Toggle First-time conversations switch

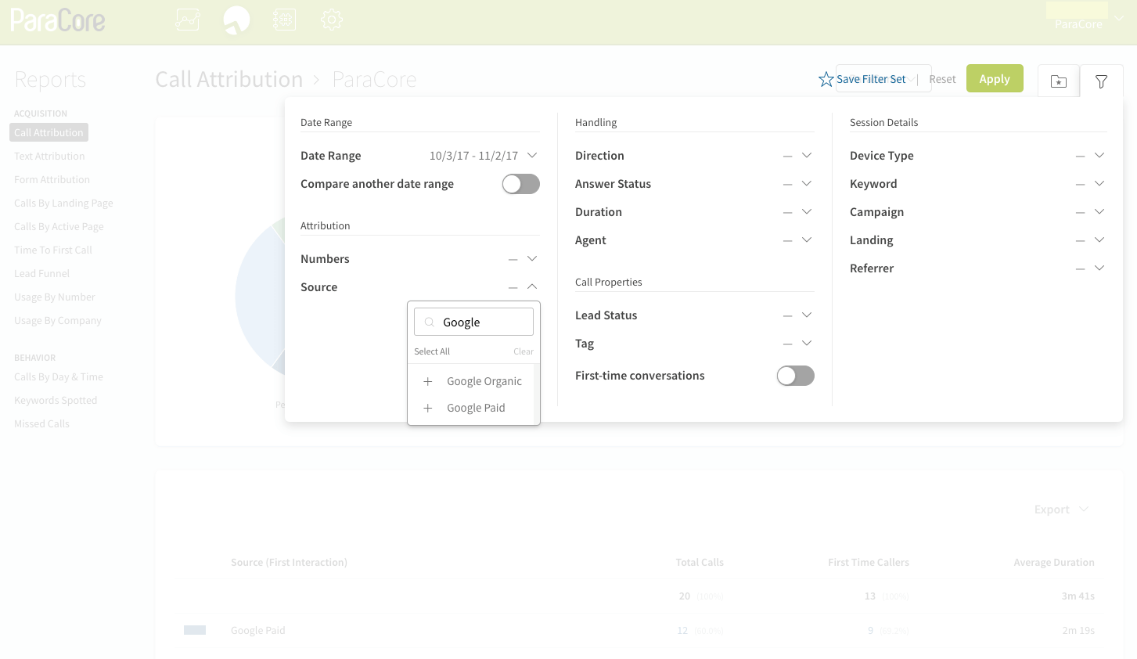coord(796,376)
